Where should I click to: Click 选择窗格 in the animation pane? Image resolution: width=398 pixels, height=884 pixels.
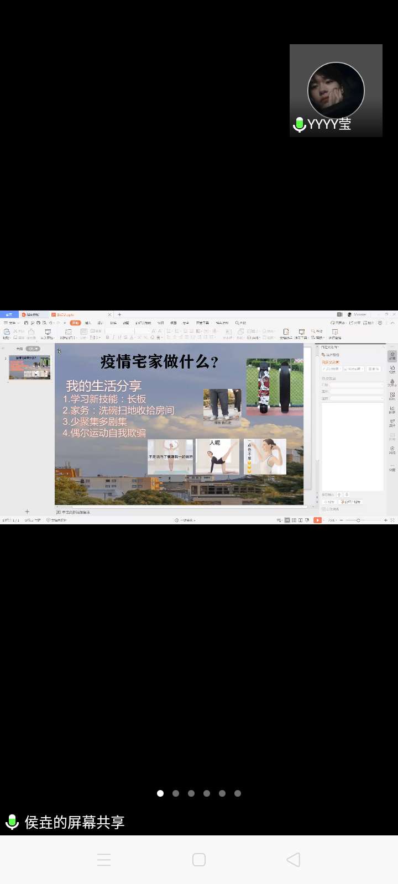coord(330,355)
